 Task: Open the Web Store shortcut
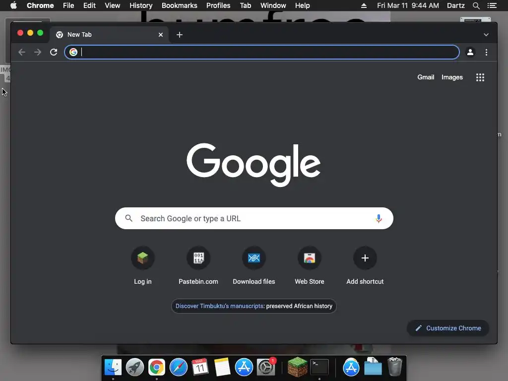[310, 266]
